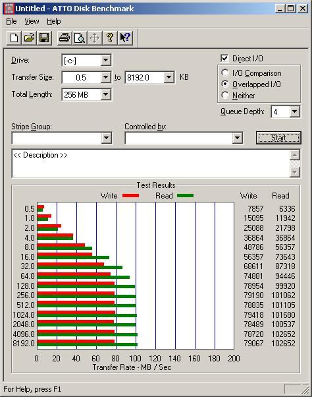Click description scrollbar down arrow

click(295, 172)
